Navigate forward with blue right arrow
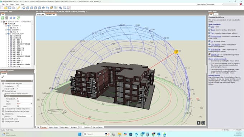Viewport: 244px width, 137px height. click(x=14, y=18)
